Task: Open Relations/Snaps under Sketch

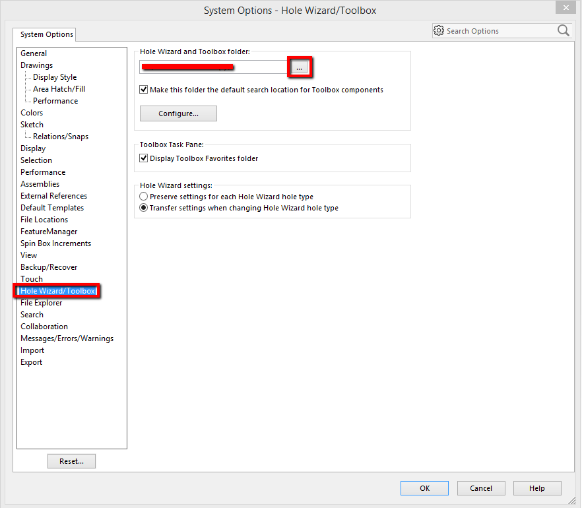Action: (61, 137)
